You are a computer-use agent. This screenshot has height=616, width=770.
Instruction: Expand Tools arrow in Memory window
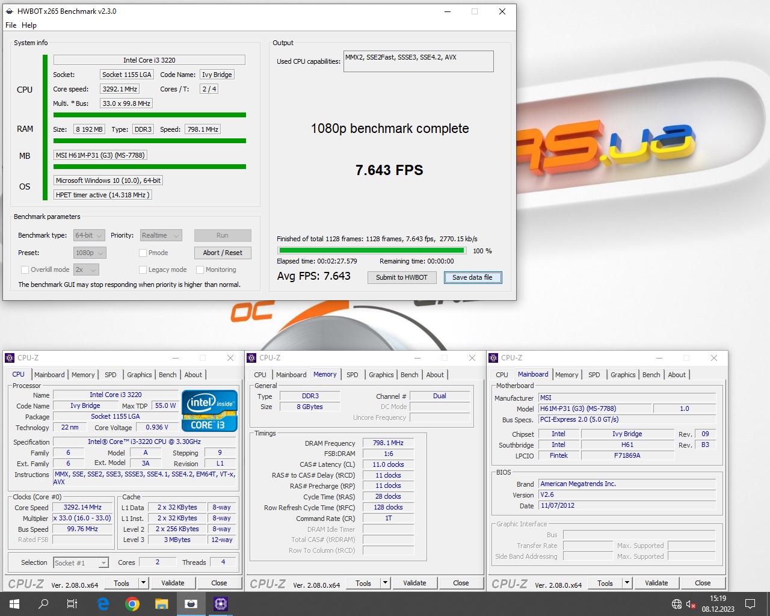point(385,583)
